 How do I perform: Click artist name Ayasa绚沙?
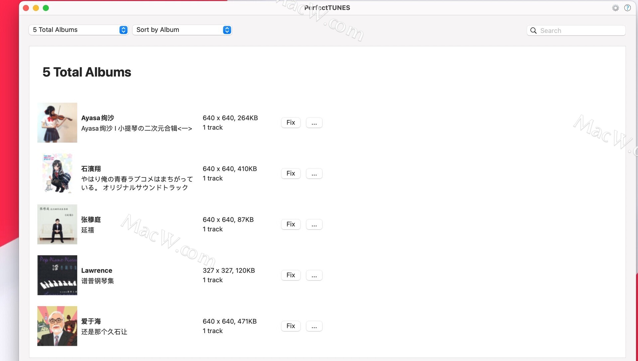coord(98,118)
